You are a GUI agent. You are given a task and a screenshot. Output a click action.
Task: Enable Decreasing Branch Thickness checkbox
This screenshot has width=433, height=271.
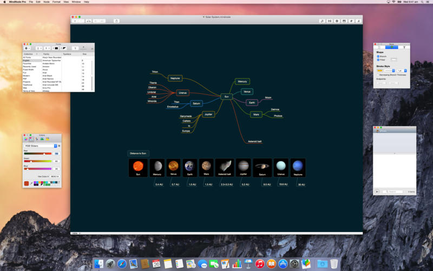(378, 75)
